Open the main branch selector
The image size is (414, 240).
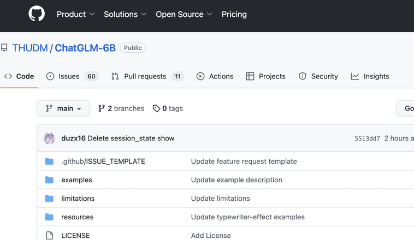63,108
